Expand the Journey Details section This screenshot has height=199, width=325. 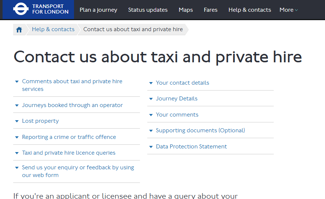click(210, 99)
